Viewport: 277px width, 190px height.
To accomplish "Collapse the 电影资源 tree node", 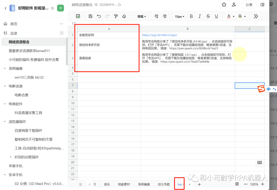I will coord(5,86).
